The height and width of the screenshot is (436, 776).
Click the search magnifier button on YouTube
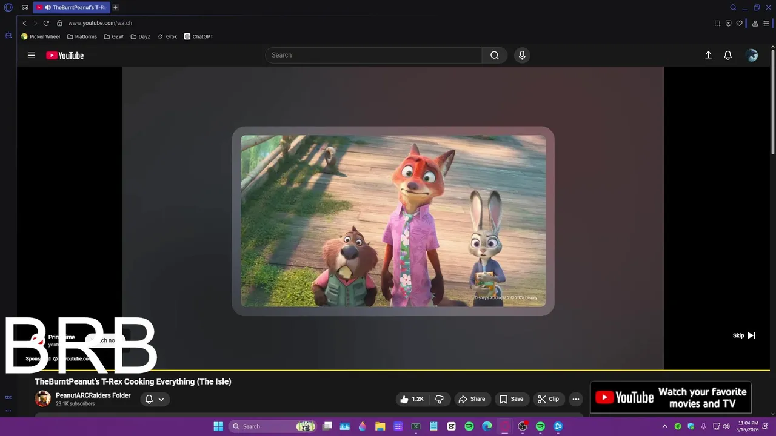[x=495, y=55]
